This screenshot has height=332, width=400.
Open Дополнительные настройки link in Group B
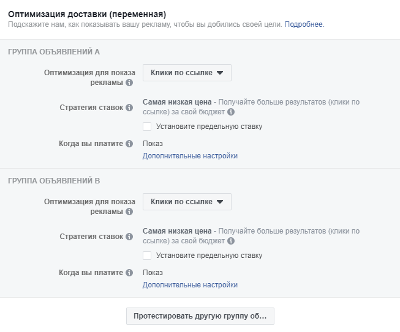[x=190, y=285]
